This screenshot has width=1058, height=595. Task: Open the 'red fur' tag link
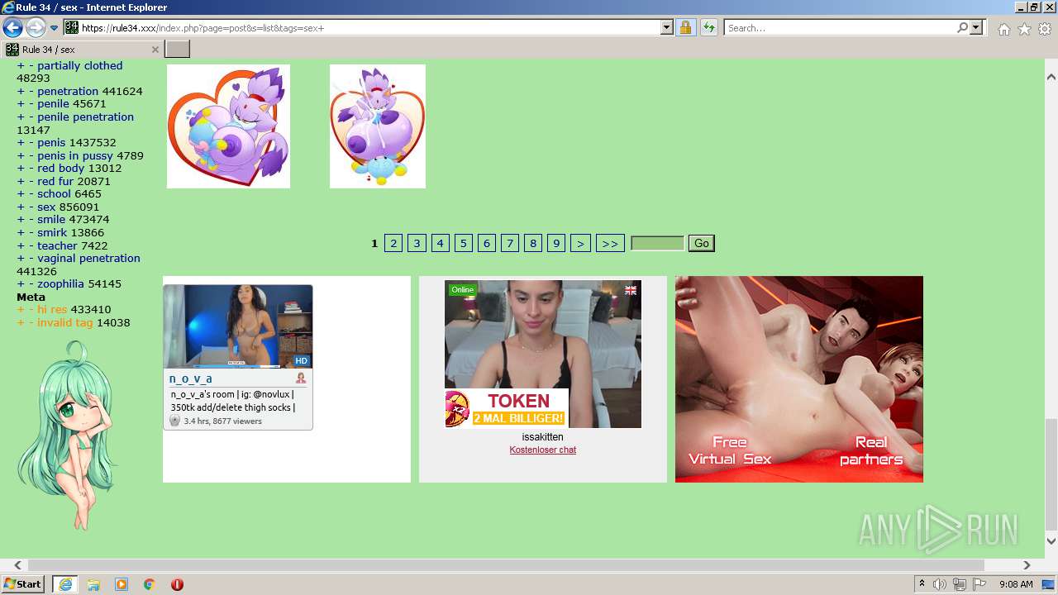coord(55,181)
